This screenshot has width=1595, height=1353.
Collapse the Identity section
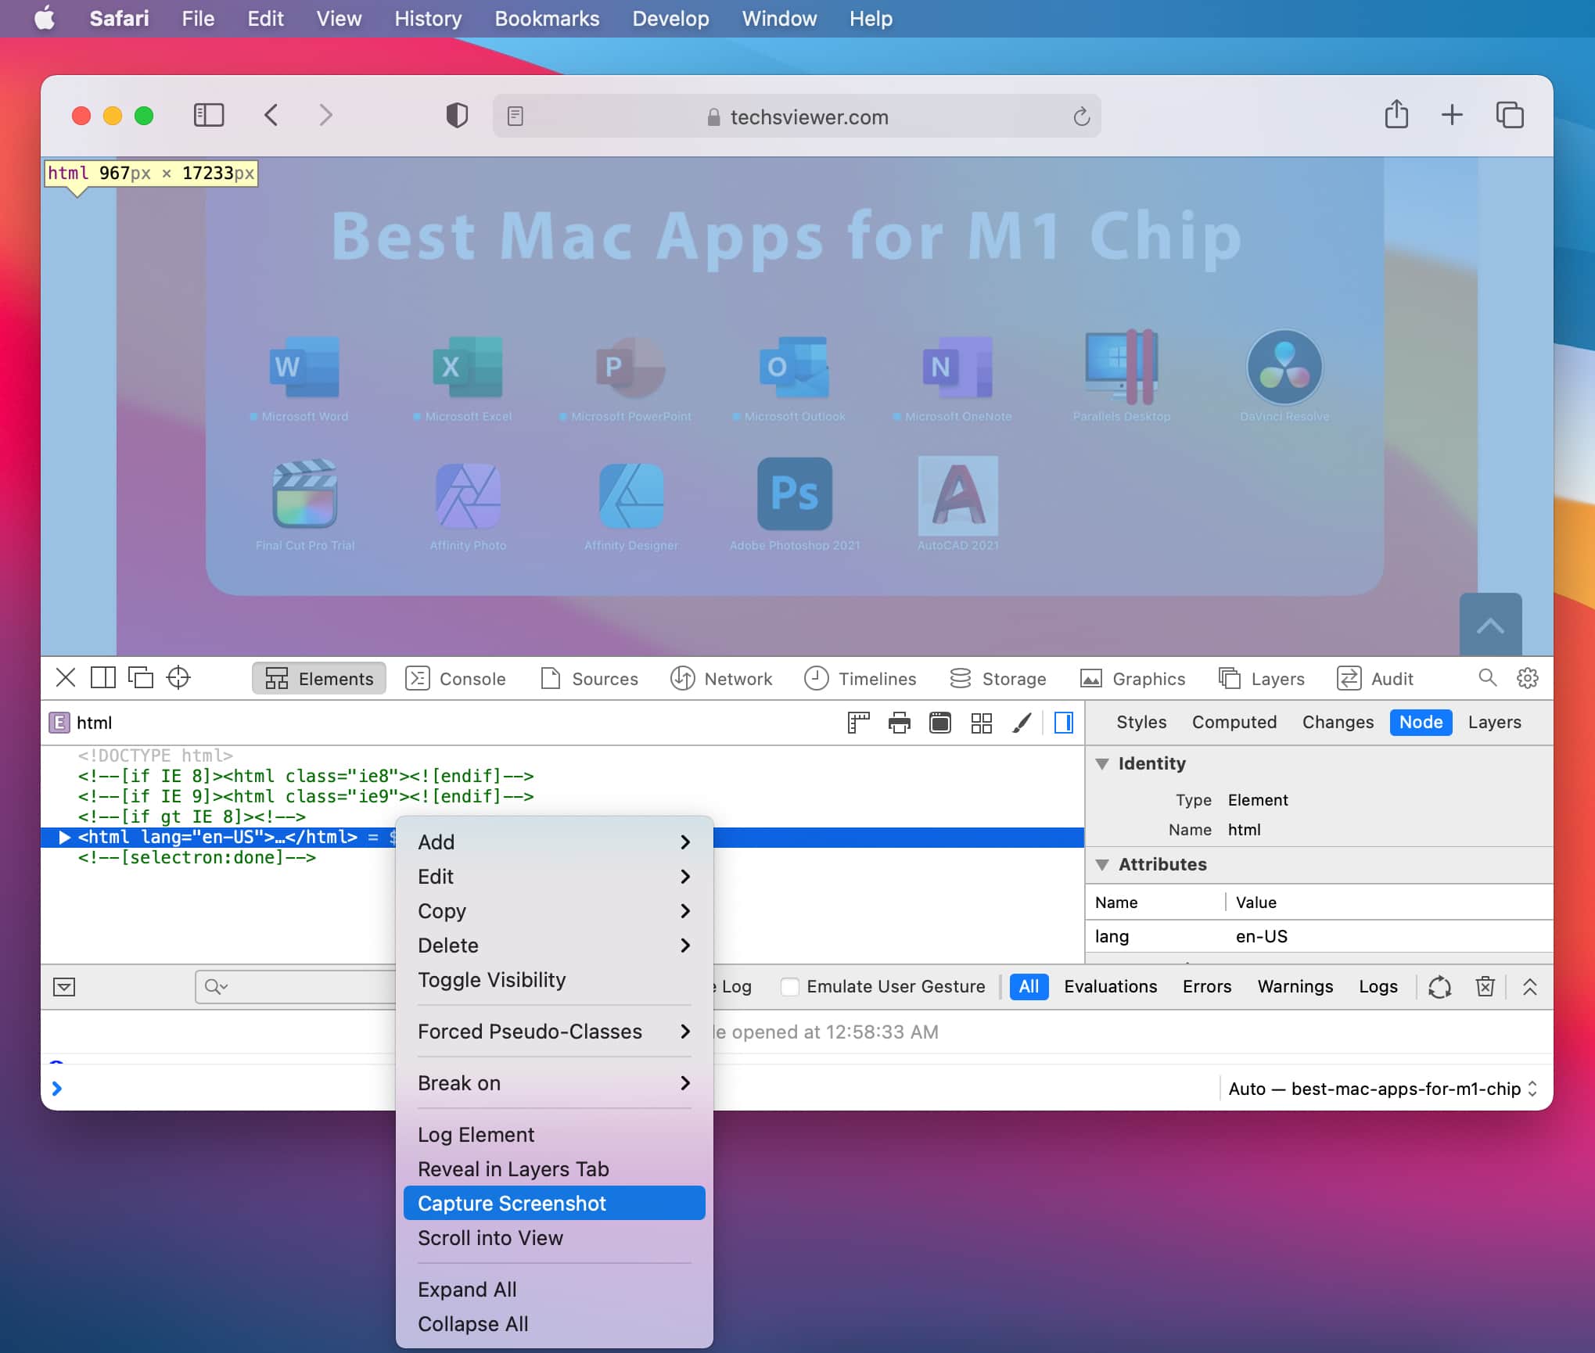pyautogui.click(x=1103, y=763)
